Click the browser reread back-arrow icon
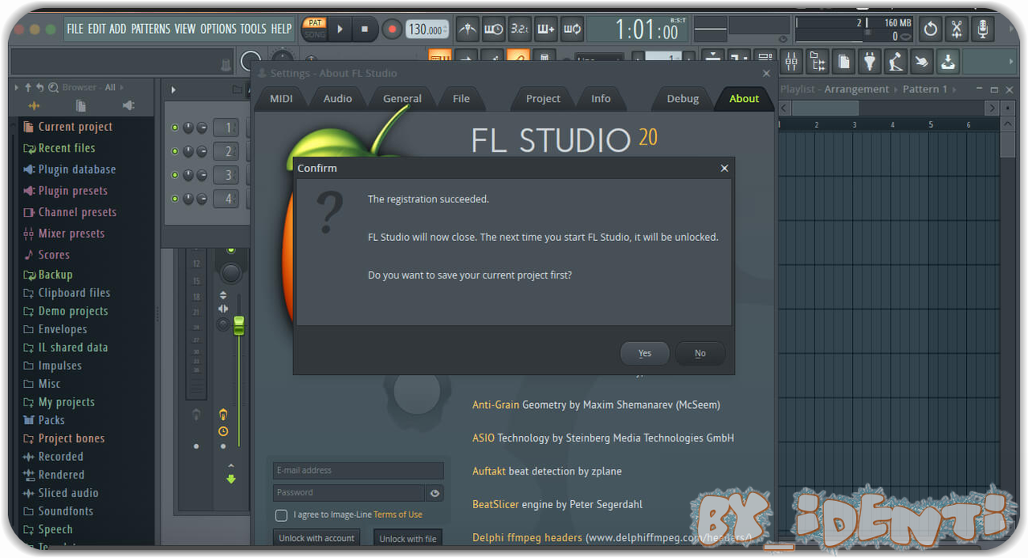 [40, 88]
